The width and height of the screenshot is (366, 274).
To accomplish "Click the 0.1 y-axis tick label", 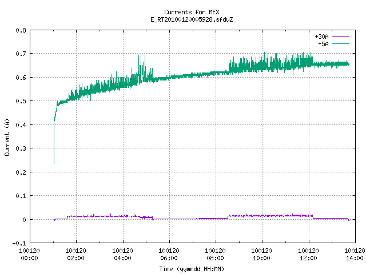I will pos(21,196).
